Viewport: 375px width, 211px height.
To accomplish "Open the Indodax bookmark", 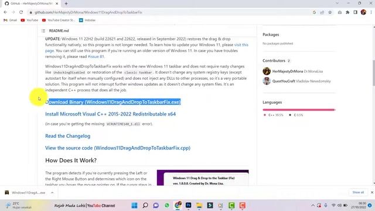I will point(87,21).
